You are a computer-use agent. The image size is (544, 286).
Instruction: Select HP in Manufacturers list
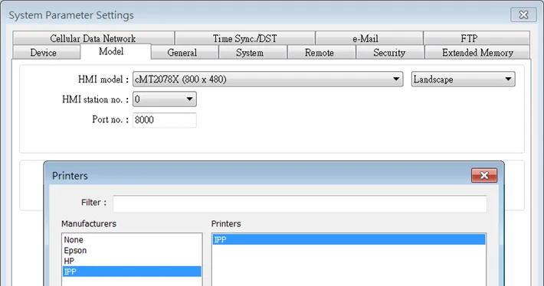tap(132, 261)
